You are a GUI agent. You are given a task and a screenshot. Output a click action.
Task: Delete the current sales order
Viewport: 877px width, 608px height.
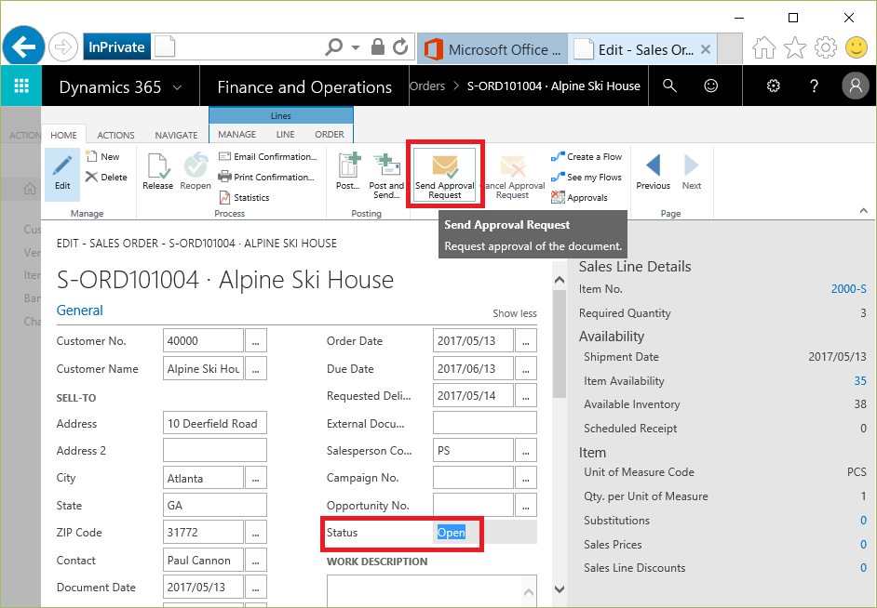pos(106,177)
